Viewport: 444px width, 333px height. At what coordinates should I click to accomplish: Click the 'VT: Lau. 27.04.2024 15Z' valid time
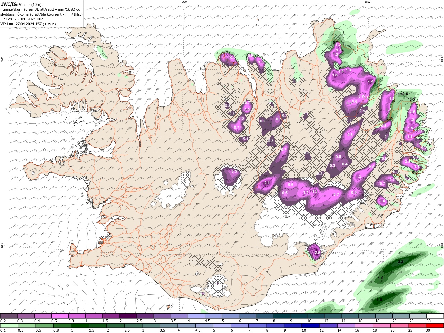(x=21, y=24)
